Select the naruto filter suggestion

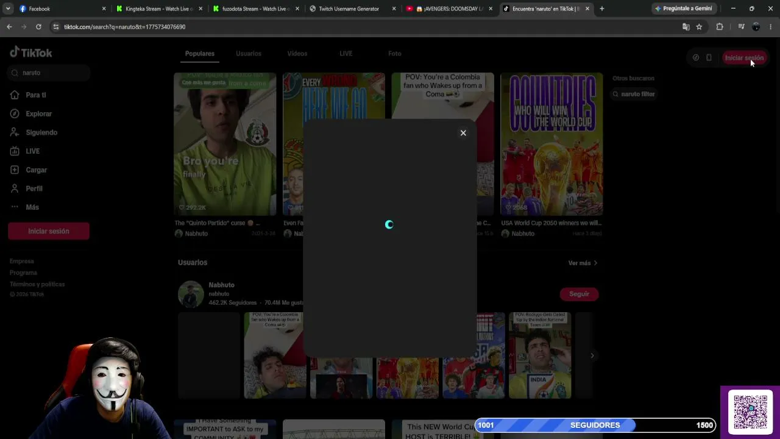pyautogui.click(x=634, y=94)
